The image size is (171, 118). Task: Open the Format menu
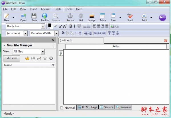[x=46, y=9]
